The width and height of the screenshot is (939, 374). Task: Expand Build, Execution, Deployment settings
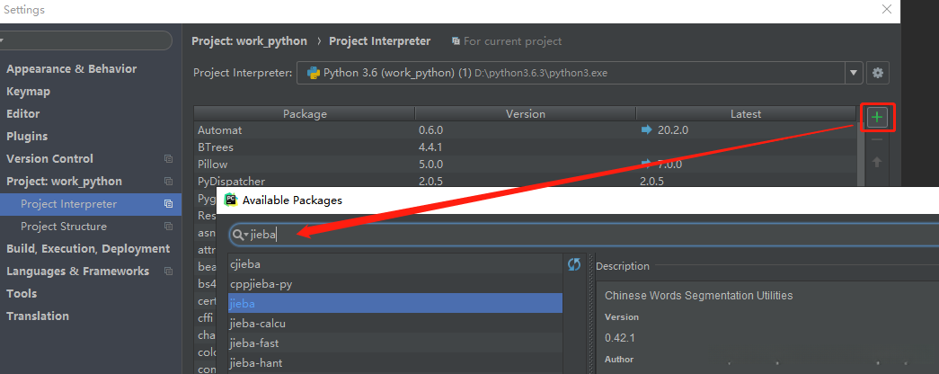coord(87,249)
